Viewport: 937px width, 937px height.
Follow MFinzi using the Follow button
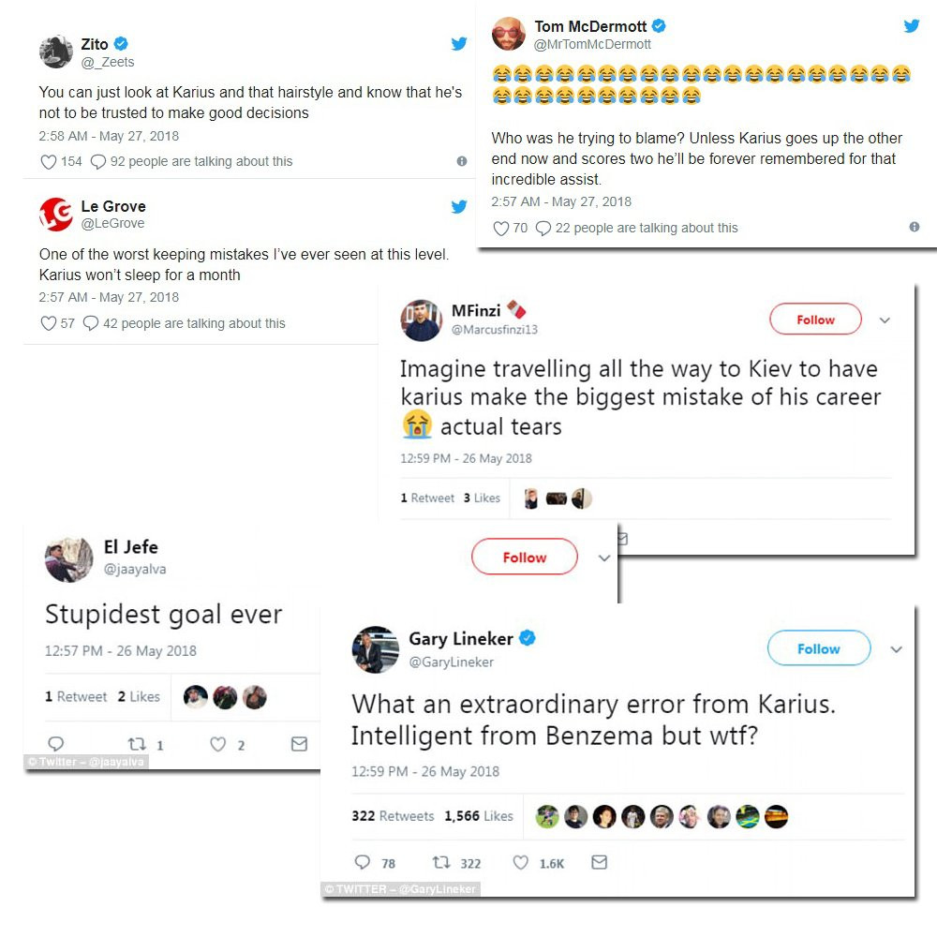pos(816,320)
